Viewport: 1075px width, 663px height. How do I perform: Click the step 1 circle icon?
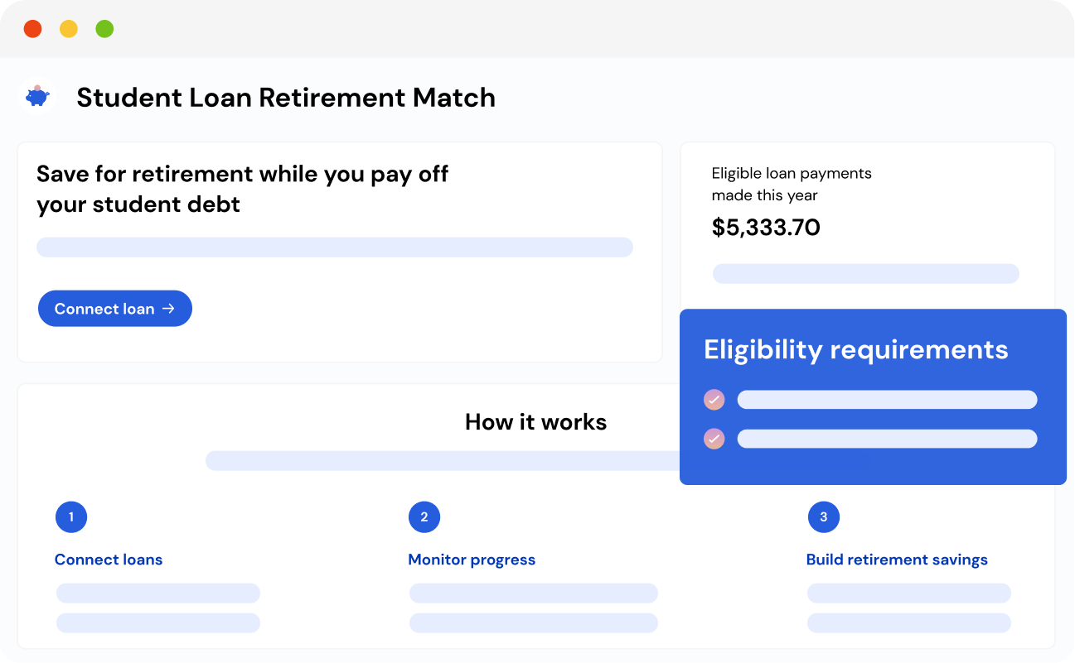pyautogui.click(x=71, y=517)
